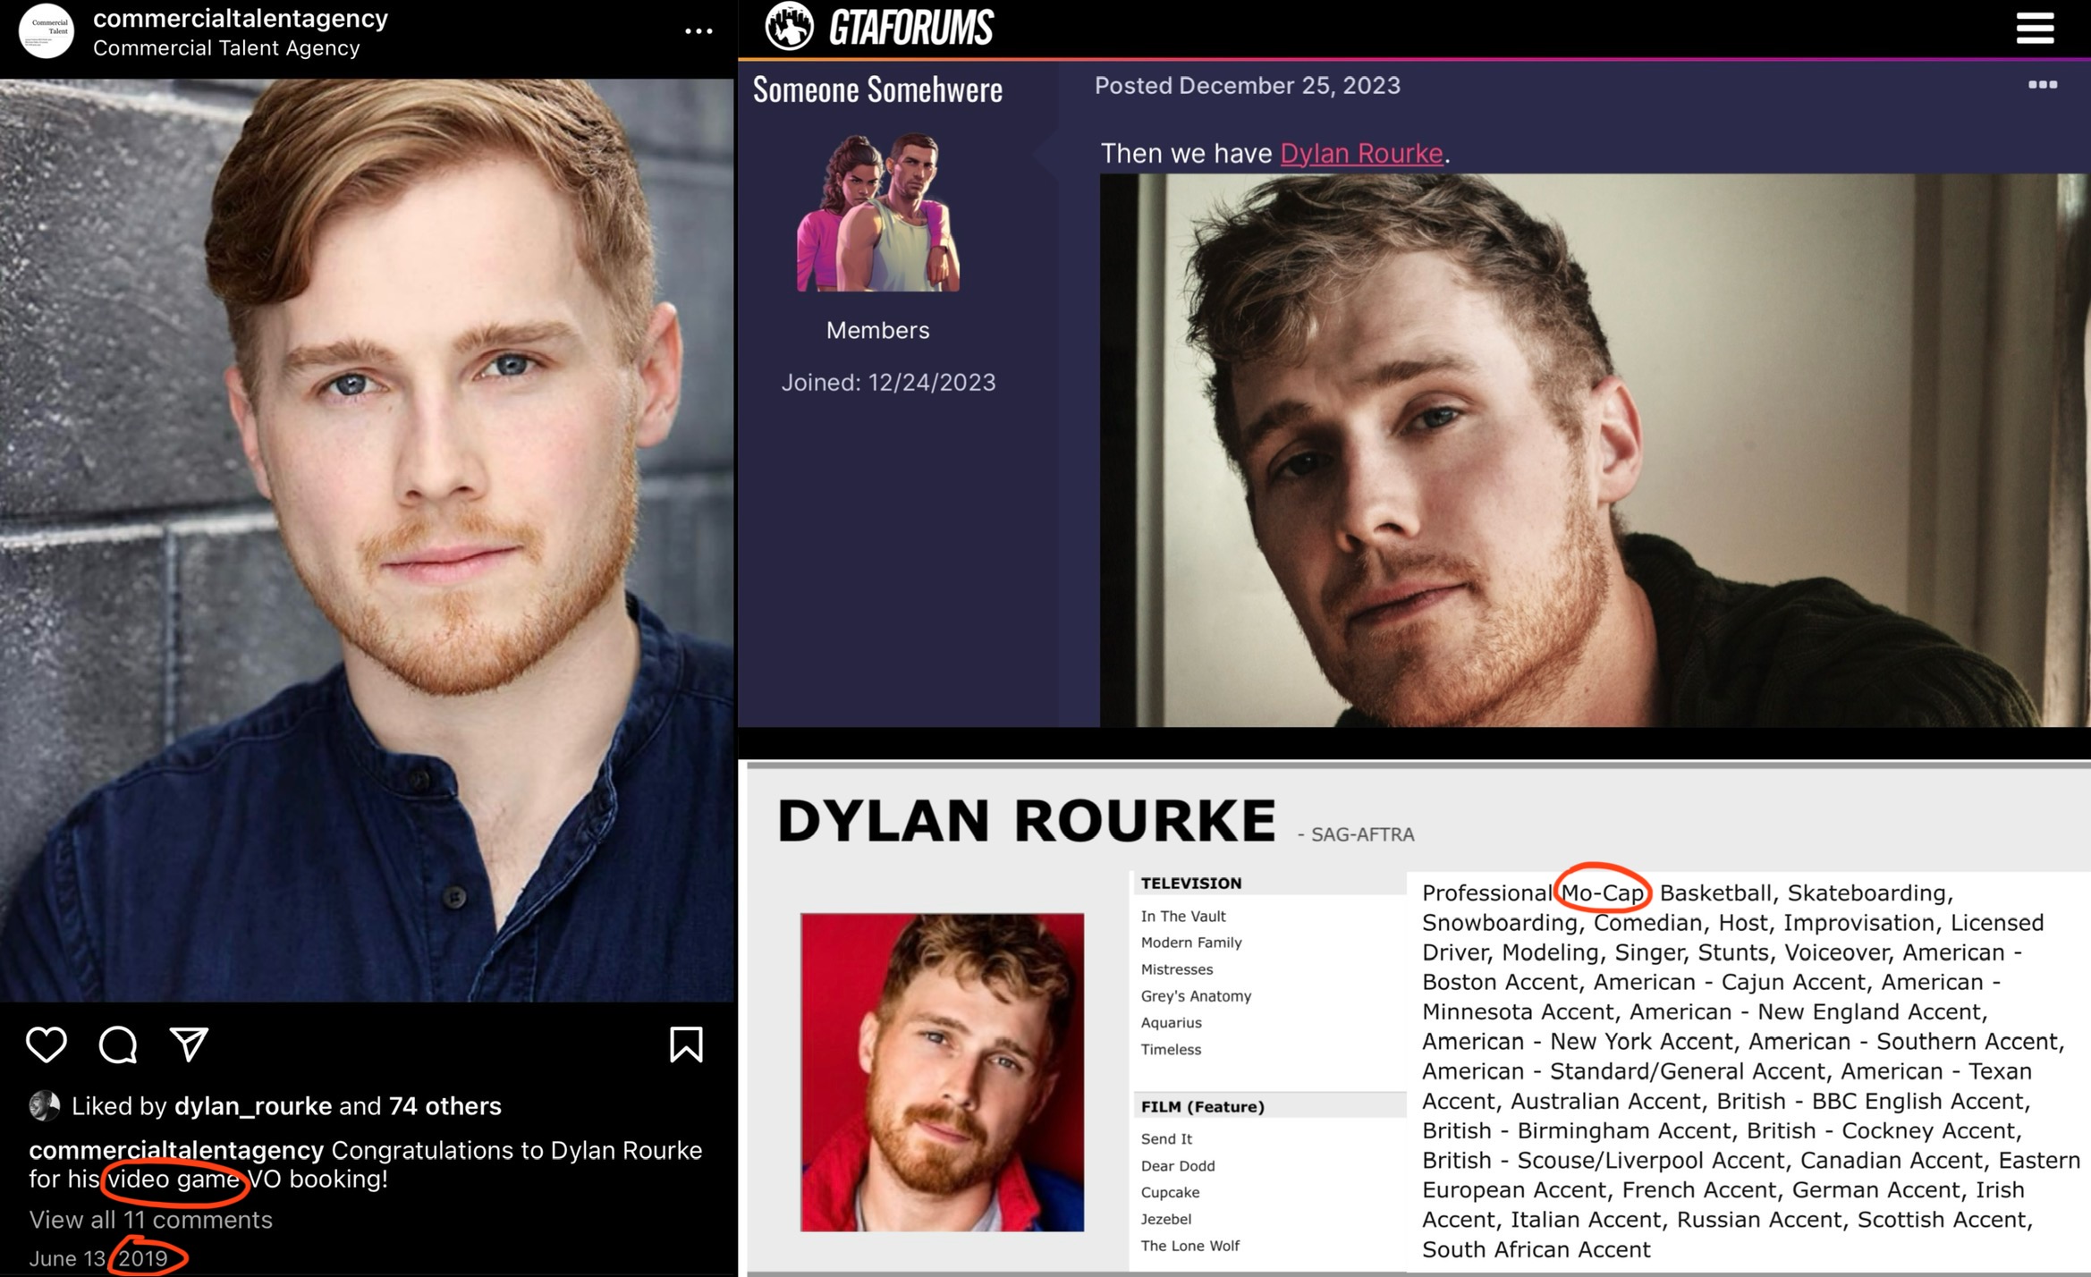The width and height of the screenshot is (2091, 1277).
Task: Show the 74 others who liked
Action: point(444,1106)
